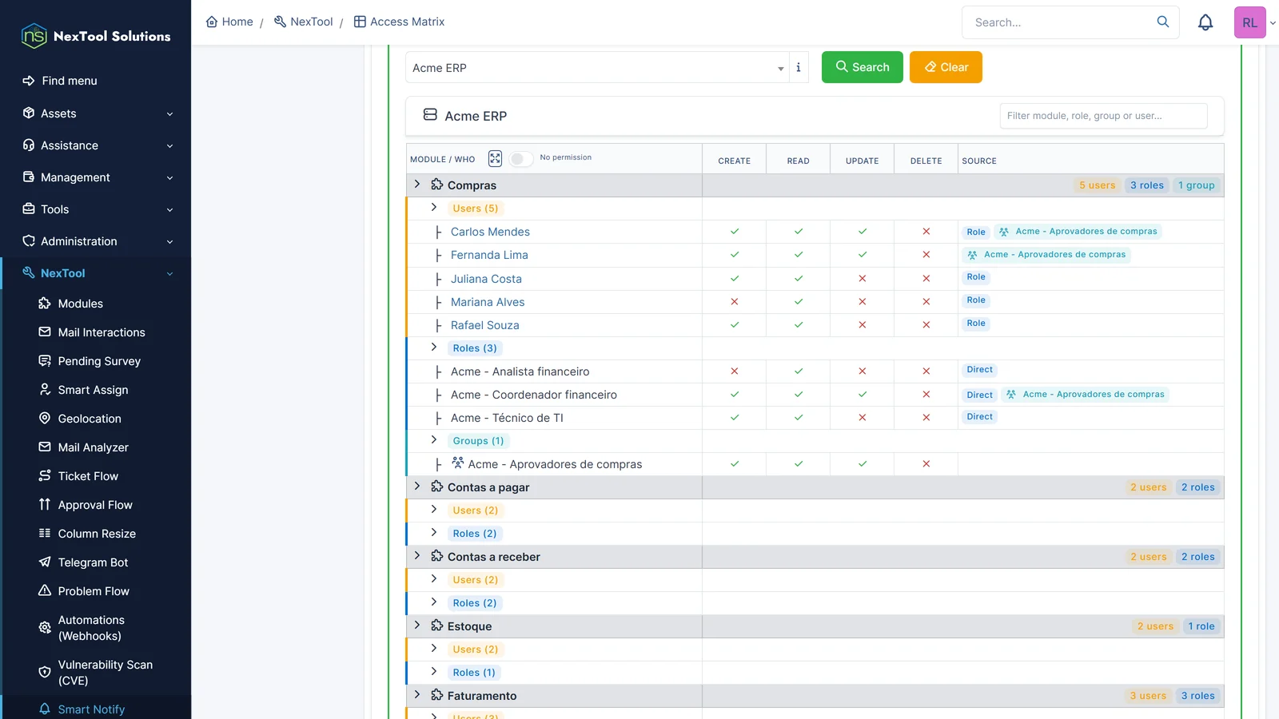The image size is (1279, 719).
Task: Open the Carlos Mendes user link
Action: pyautogui.click(x=490, y=232)
